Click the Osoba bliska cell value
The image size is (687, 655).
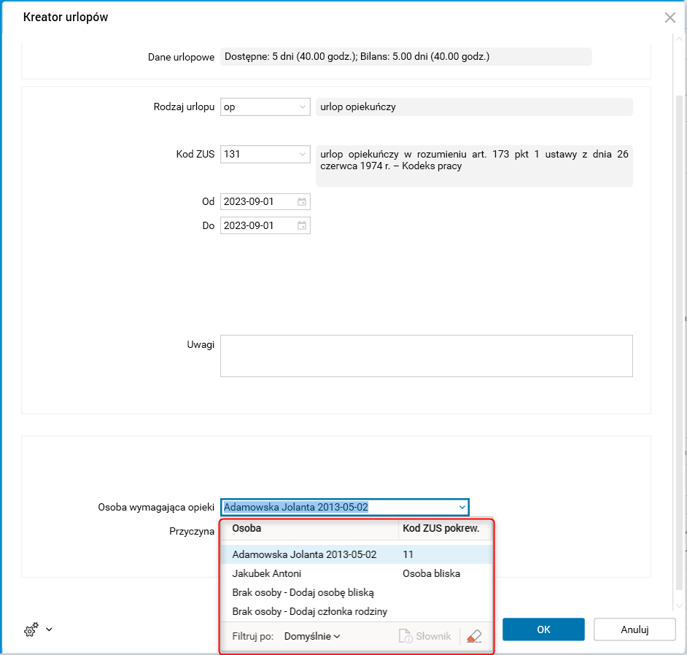tap(431, 573)
